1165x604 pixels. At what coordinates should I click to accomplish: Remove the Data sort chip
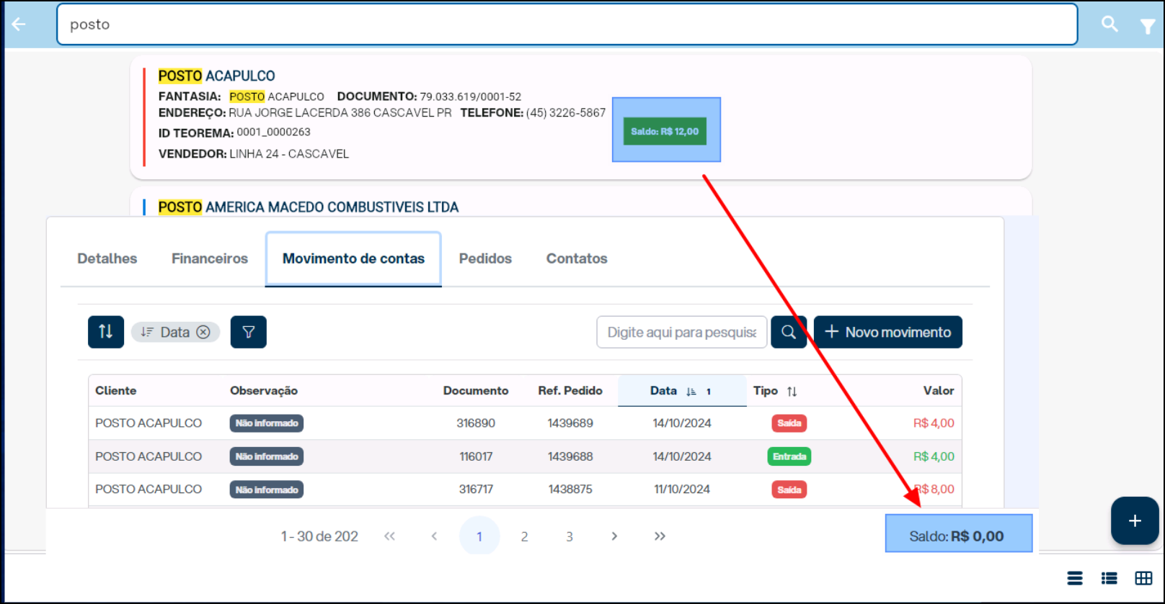click(203, 332)
